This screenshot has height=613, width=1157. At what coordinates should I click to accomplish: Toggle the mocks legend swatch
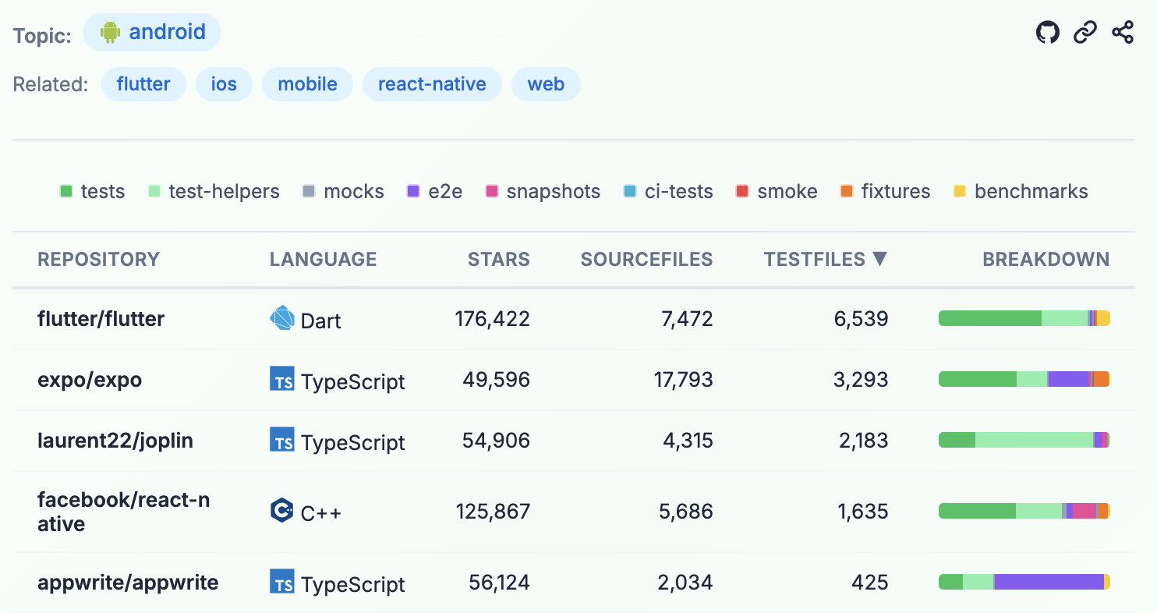(309, 192)
